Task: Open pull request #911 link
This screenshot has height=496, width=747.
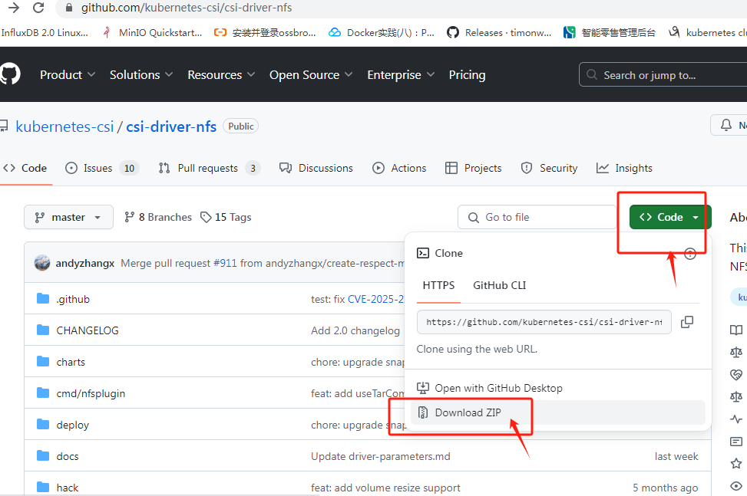Action: tap(225, 263)
